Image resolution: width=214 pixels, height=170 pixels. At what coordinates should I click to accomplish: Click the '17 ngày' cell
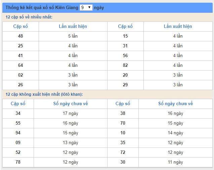click(x=71, y=114)
